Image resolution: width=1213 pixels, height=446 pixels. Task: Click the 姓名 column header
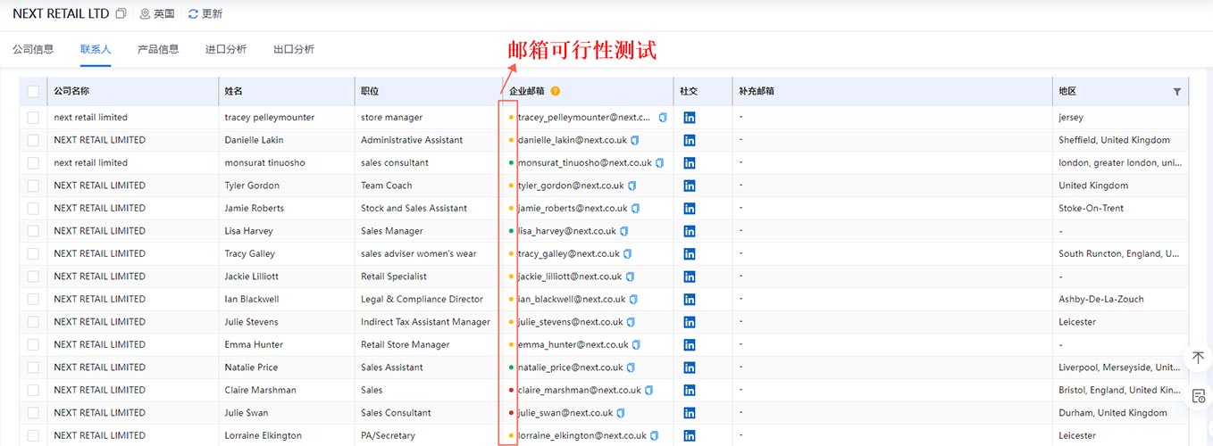(x=234, y=91)
